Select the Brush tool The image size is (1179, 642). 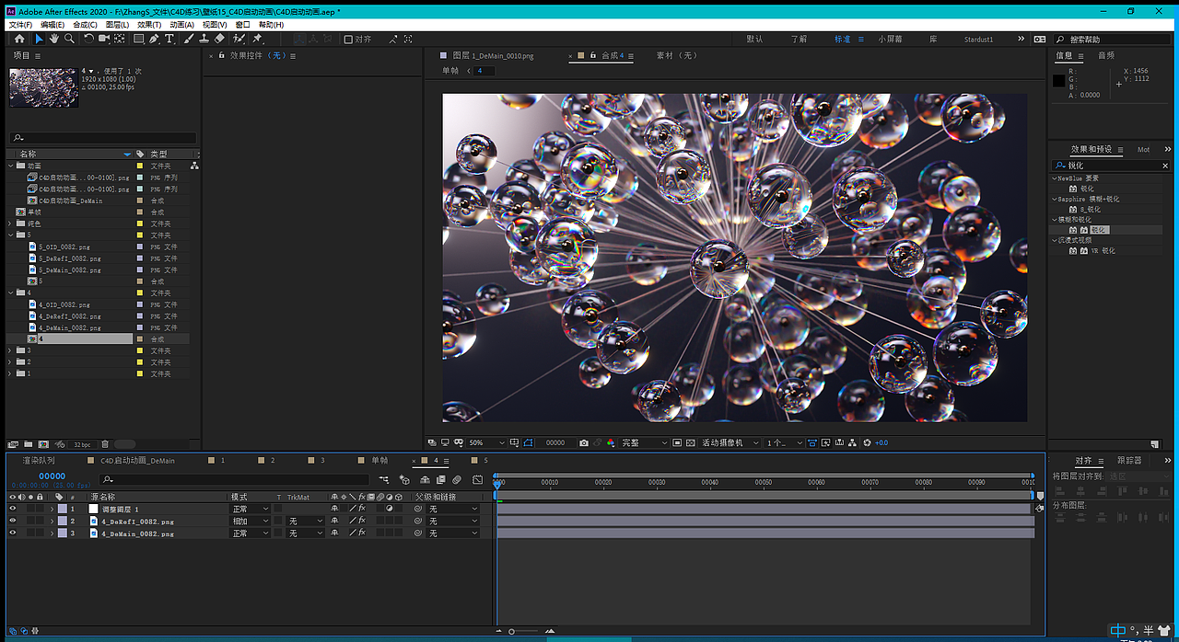click(189, 40)
